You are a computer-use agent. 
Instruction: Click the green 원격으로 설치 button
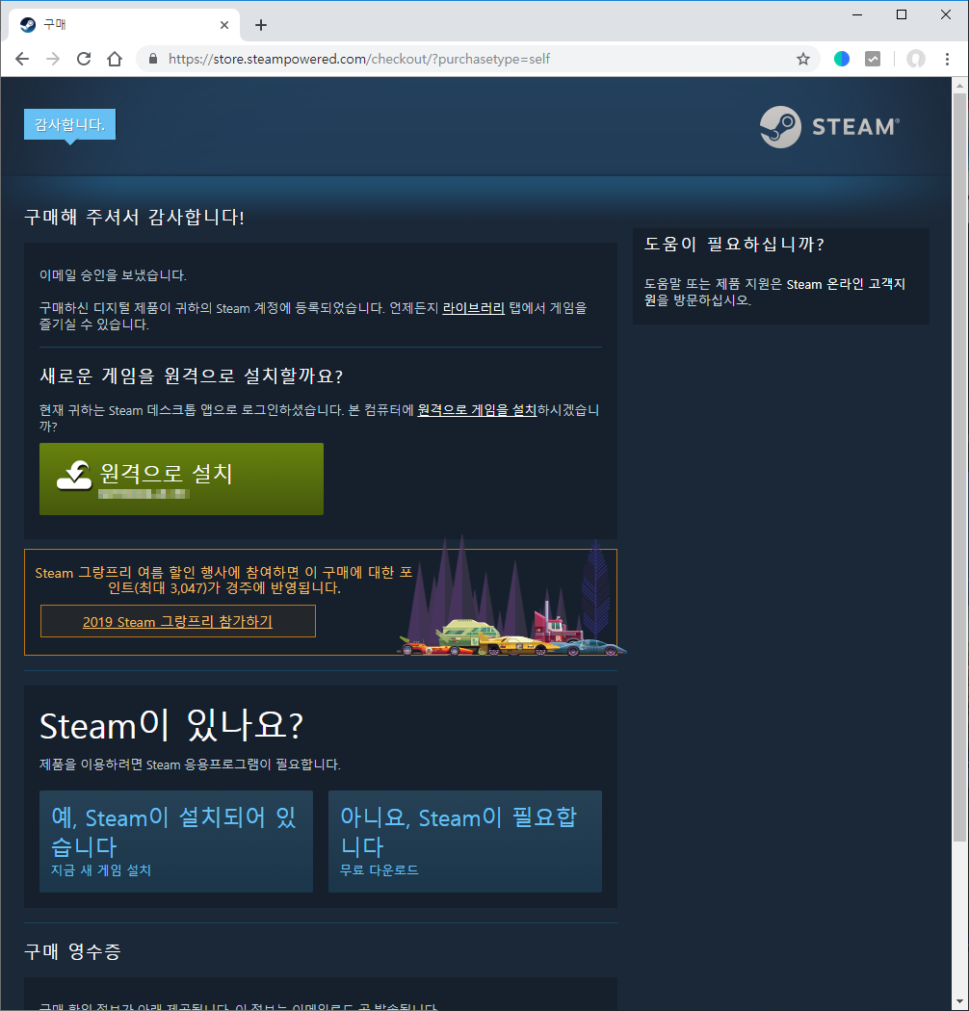coord(181,480)
